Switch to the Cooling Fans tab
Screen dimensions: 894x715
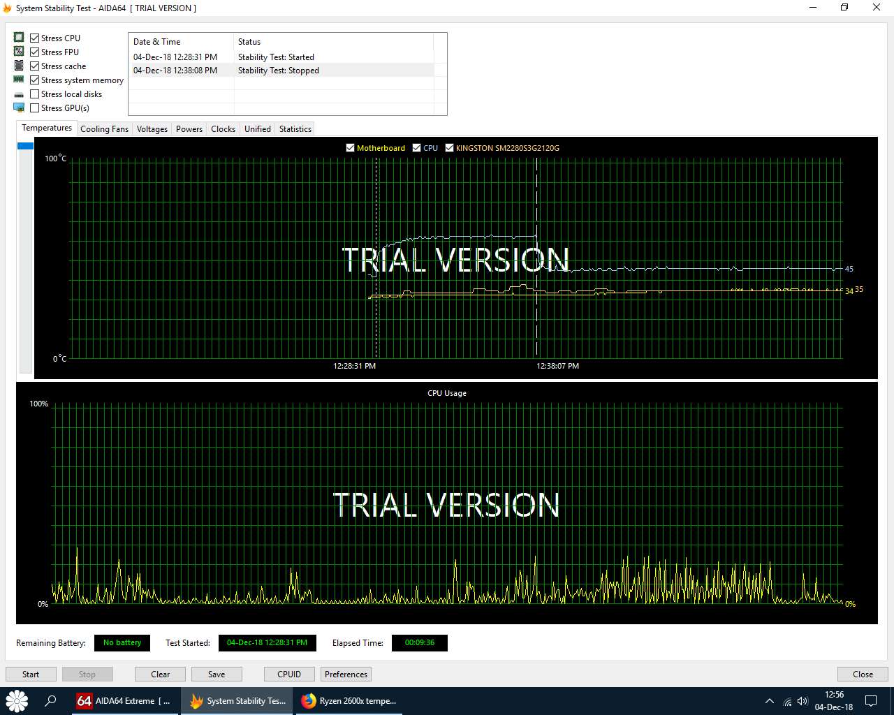coord(104,129)
